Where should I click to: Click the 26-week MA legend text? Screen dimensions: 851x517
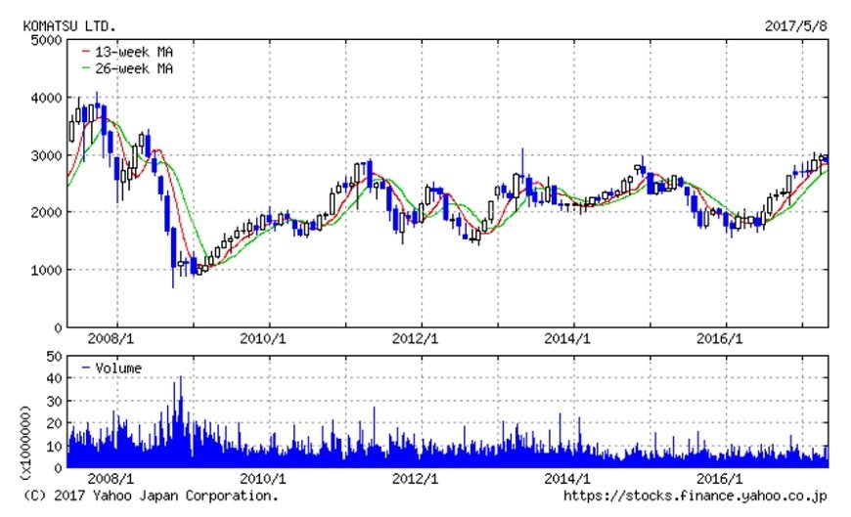130,68
